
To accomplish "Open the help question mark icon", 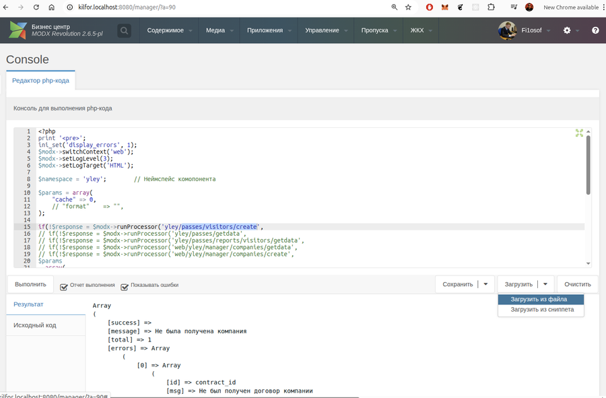I will coord(595,30).
